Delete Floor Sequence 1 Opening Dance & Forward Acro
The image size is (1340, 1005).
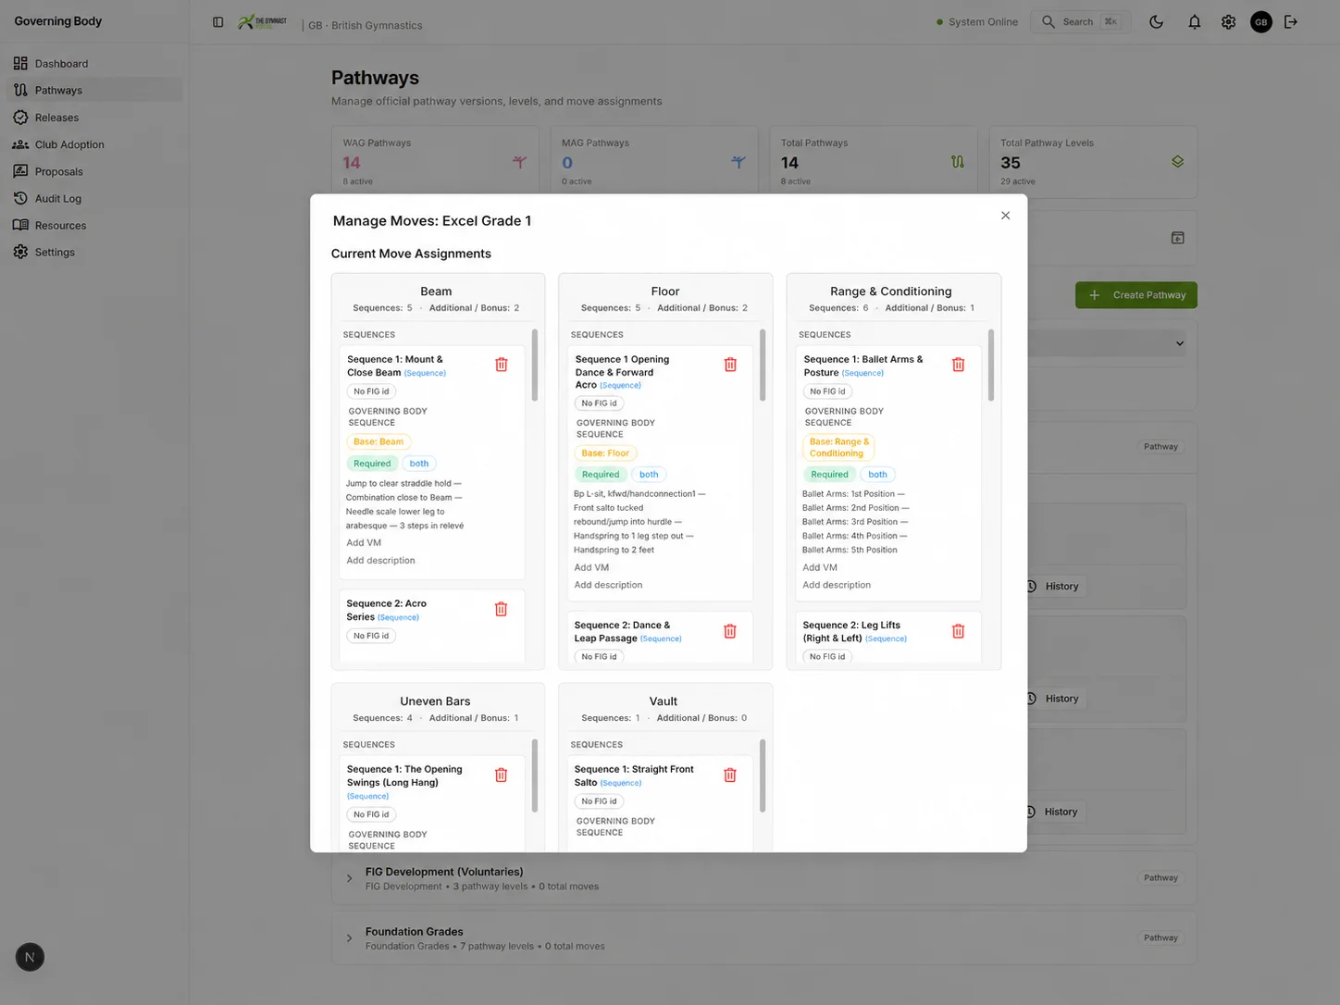pyautogui.click(x=730, y=365)
